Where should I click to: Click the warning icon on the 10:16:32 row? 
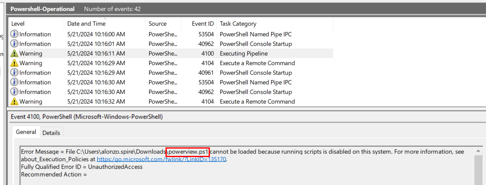pos(14,102)
